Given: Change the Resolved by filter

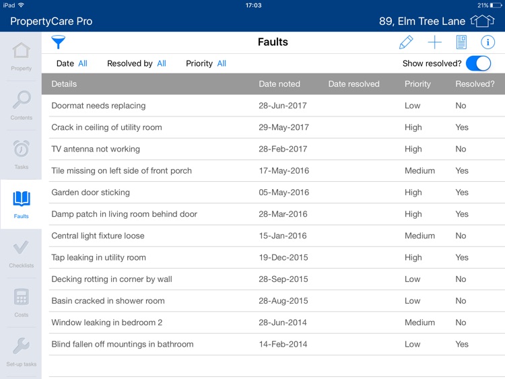Looking at the screenshot, I should tap(162, 63).
